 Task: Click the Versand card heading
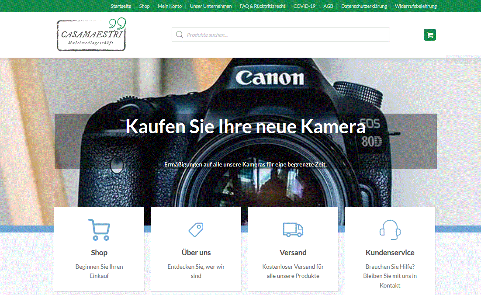tap(293, 253)
